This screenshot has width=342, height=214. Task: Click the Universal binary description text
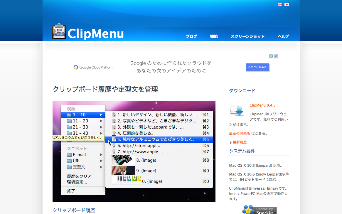(258, 194)
